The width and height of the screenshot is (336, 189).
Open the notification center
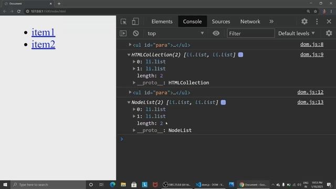(329, 184)
